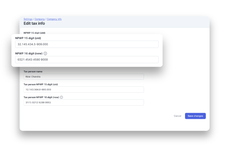
Task: Click the large NPWP 15 digit (old) label
Action: (28, 38)
